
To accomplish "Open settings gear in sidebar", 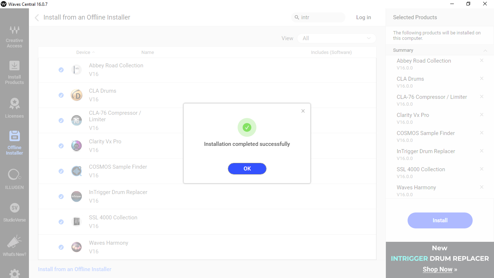I will (14, 273).
